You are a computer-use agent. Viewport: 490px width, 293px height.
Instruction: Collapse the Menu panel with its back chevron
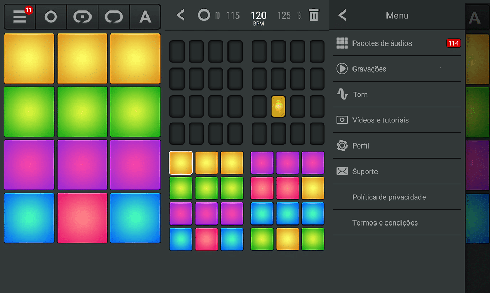point(343,16)
